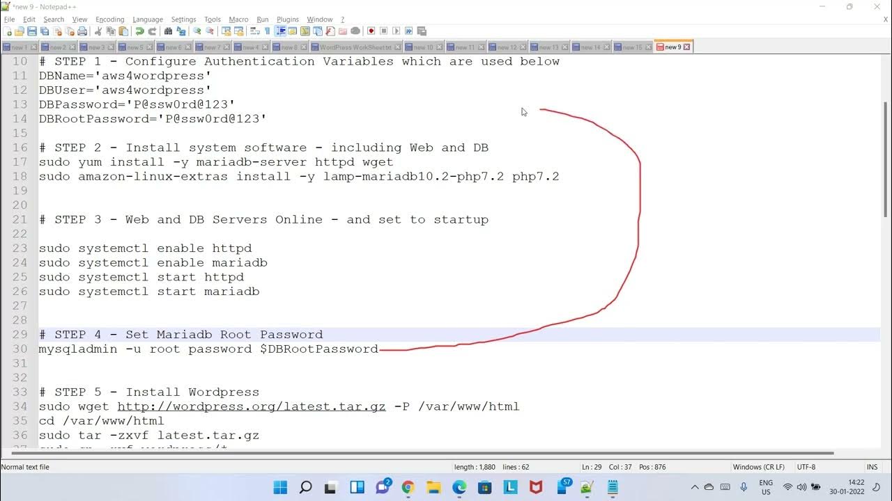Viewport: 892px width, 501px height.
Task: Click 'sudo systemctl enable httpd' line
Action: [x=145, y=248]
